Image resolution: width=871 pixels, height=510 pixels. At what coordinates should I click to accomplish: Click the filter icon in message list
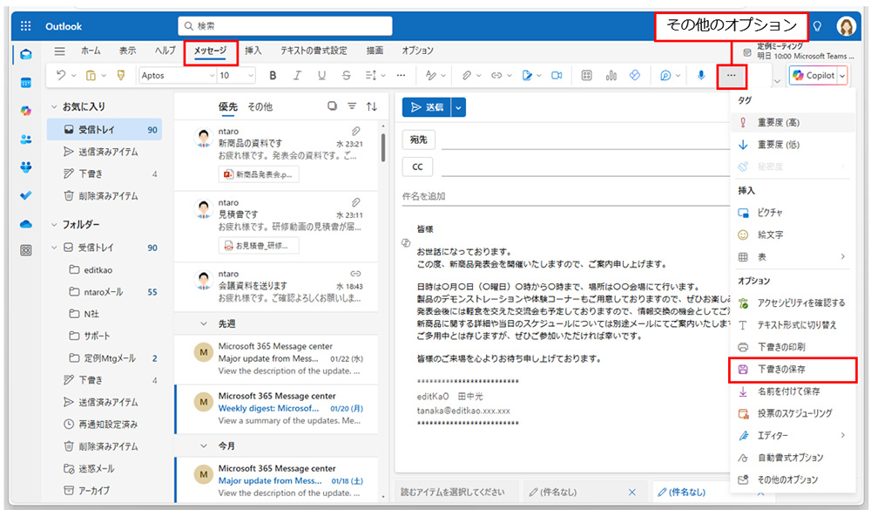352,106
